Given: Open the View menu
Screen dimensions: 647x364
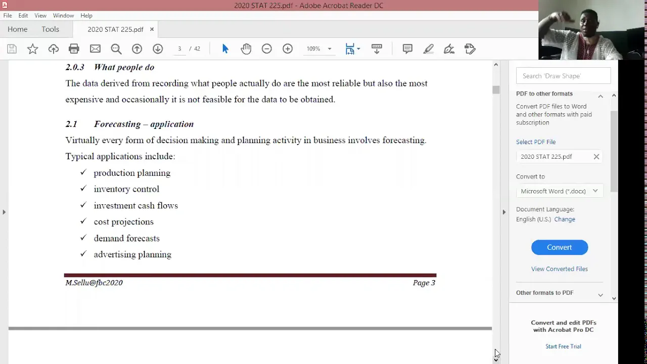Looking at the screenshot, I should coord(40,16).
